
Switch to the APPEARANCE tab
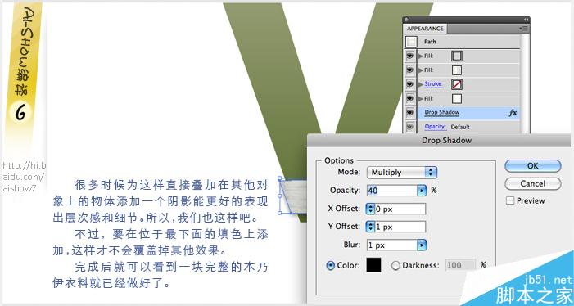click(425, 29)
